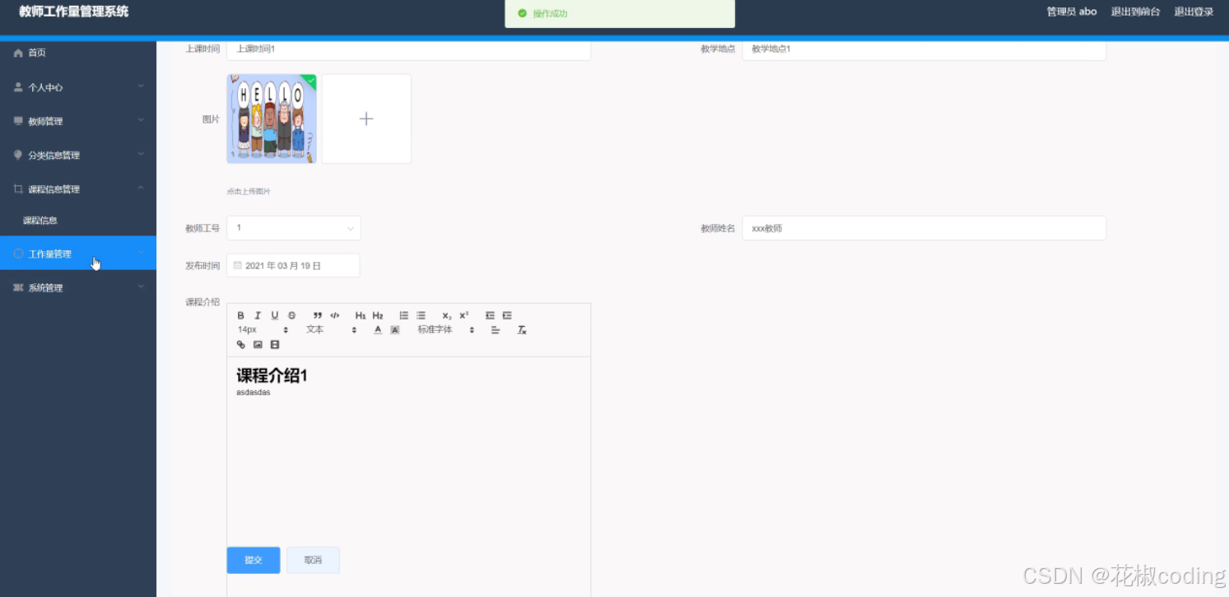This screenshot has width=1229, height=597.
Task: Add another image with plus box
Action: (x=366, y=119)
